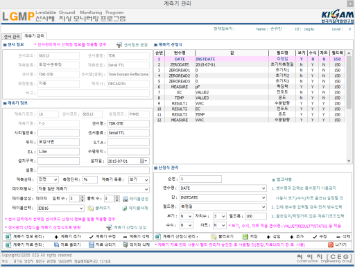
Task: Select the 계측기 관리 tab
Action: click(x=34, y=36)
